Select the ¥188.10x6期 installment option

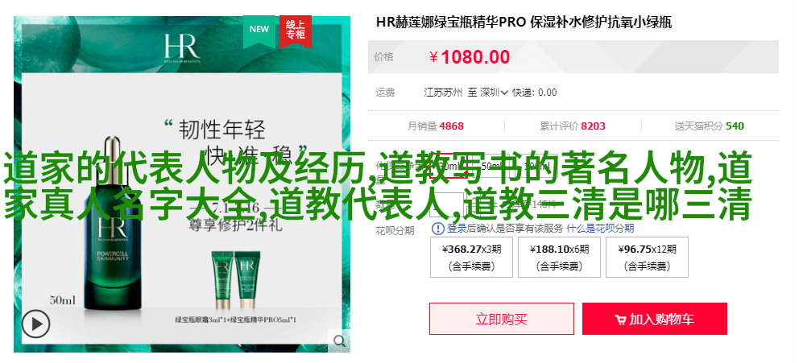point(559,257)
